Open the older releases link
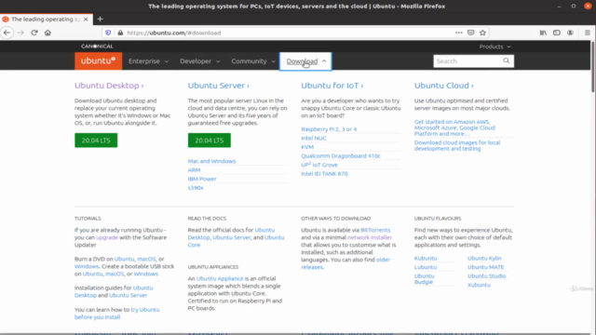 point(383,260)
